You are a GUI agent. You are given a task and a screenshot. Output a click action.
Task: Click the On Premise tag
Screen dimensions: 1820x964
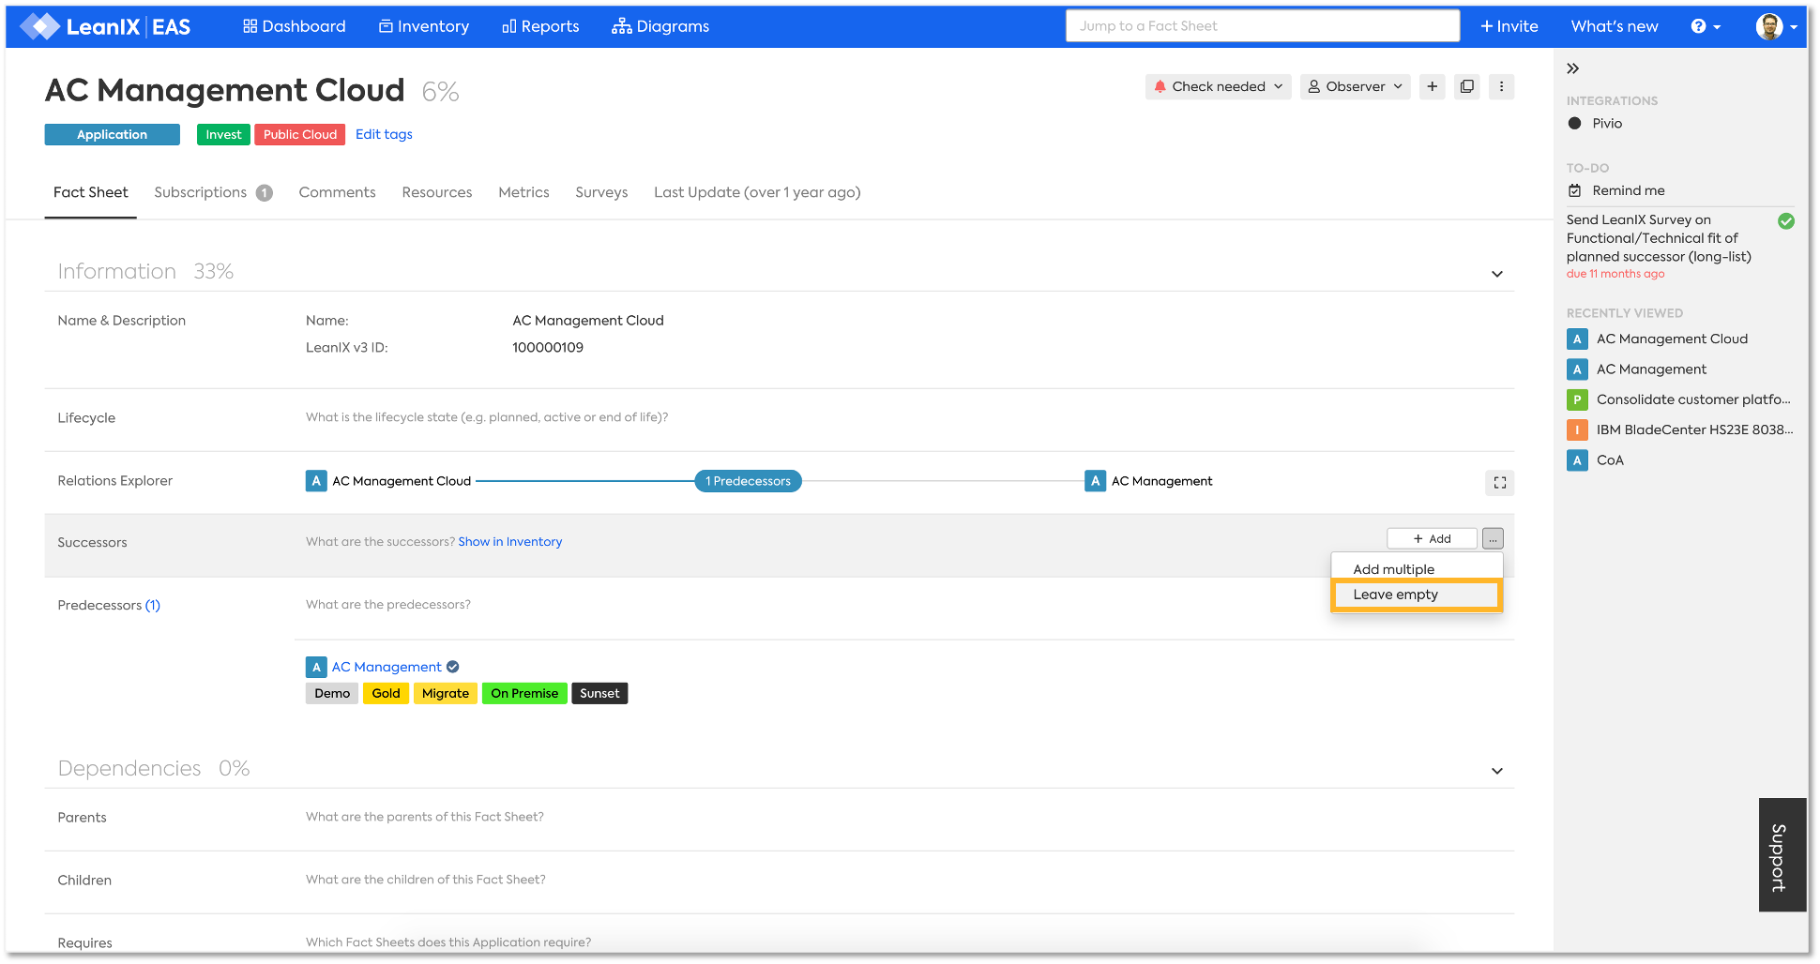pyautogui.click(x=524, y=694)
